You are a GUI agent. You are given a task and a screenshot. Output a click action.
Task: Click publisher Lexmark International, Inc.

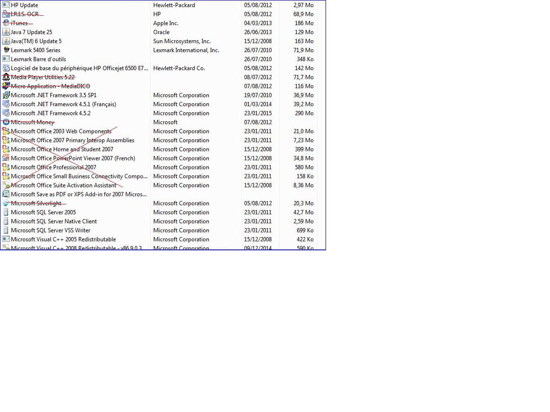186,50
